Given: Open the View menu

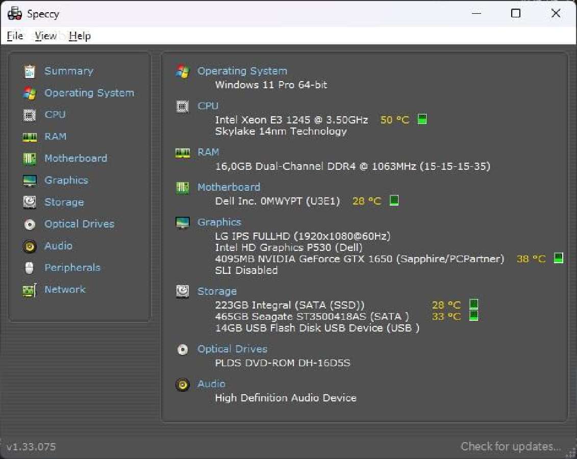Looking at the screenshot, I should pos(45,36).
